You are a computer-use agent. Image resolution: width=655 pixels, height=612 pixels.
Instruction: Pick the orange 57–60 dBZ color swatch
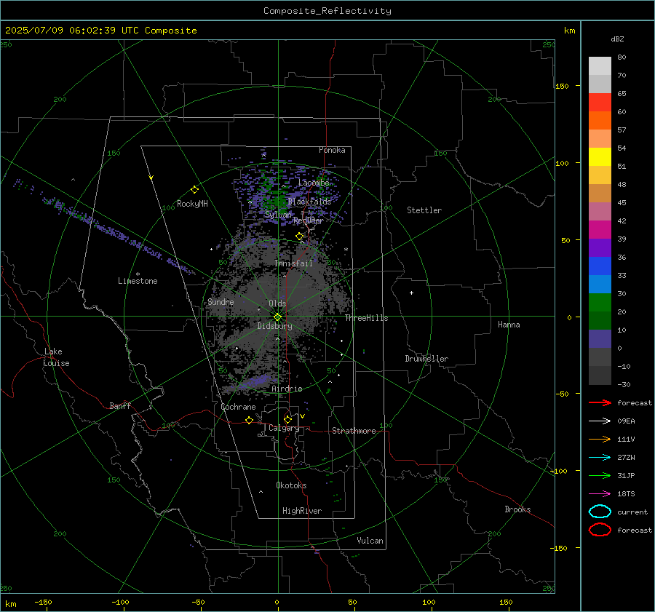[x=600, y=121]
